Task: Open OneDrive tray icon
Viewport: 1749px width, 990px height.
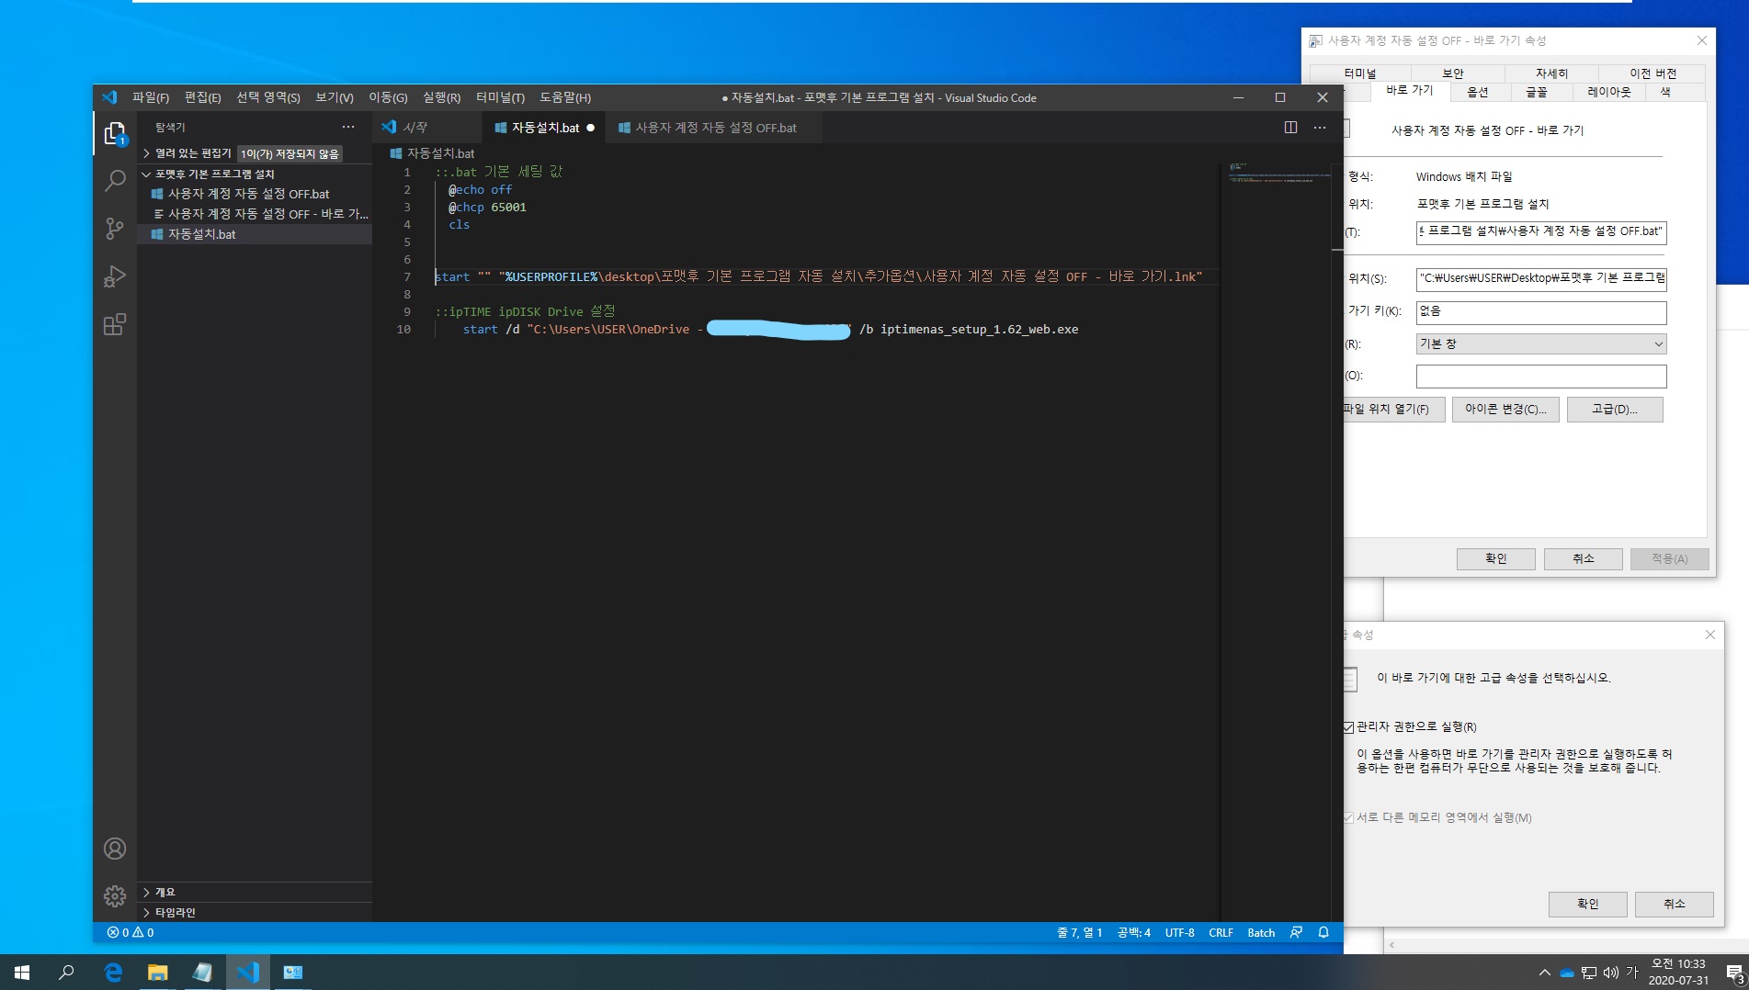Action: point(1567,973)
